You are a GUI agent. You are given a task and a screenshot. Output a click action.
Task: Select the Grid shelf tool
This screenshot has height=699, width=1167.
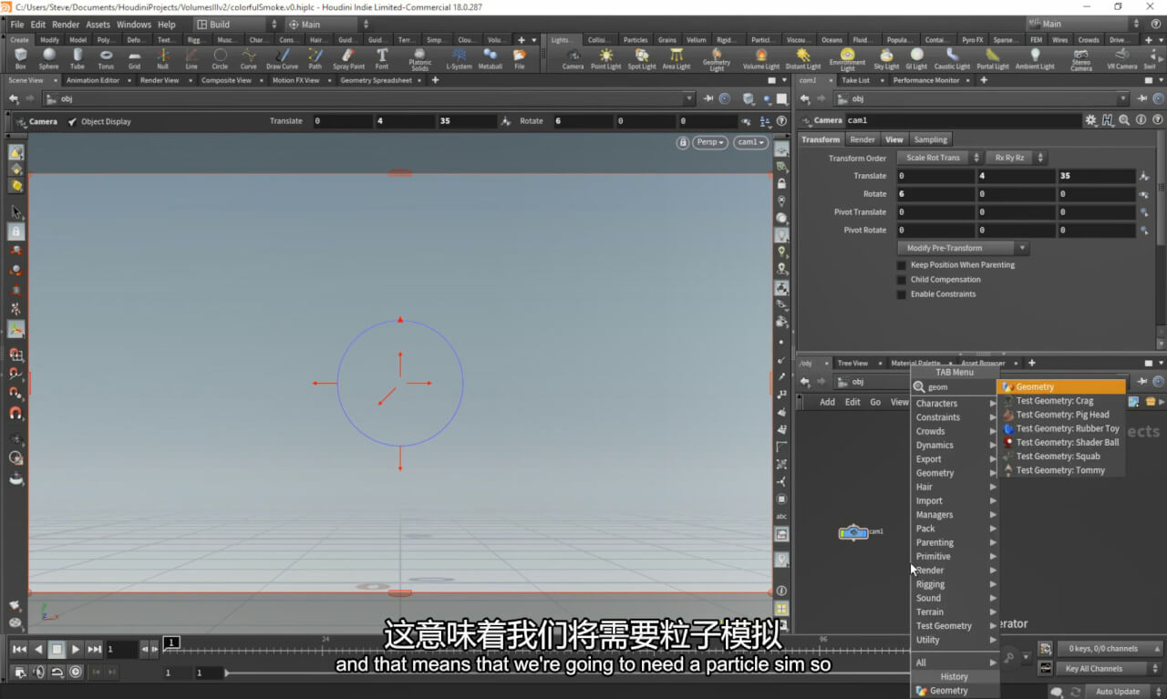point(134,59)
